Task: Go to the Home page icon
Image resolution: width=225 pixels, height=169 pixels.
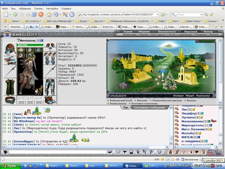Action: click(49, 14)
